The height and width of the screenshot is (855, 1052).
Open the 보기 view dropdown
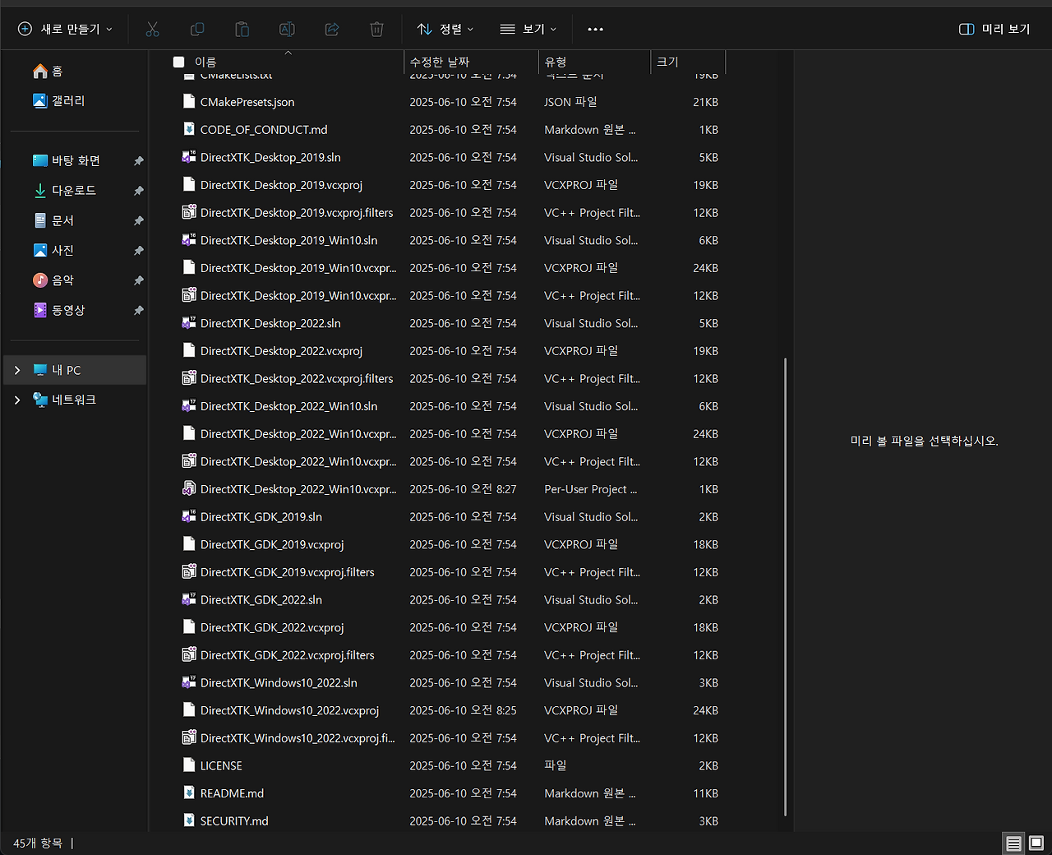coord(528,29)
